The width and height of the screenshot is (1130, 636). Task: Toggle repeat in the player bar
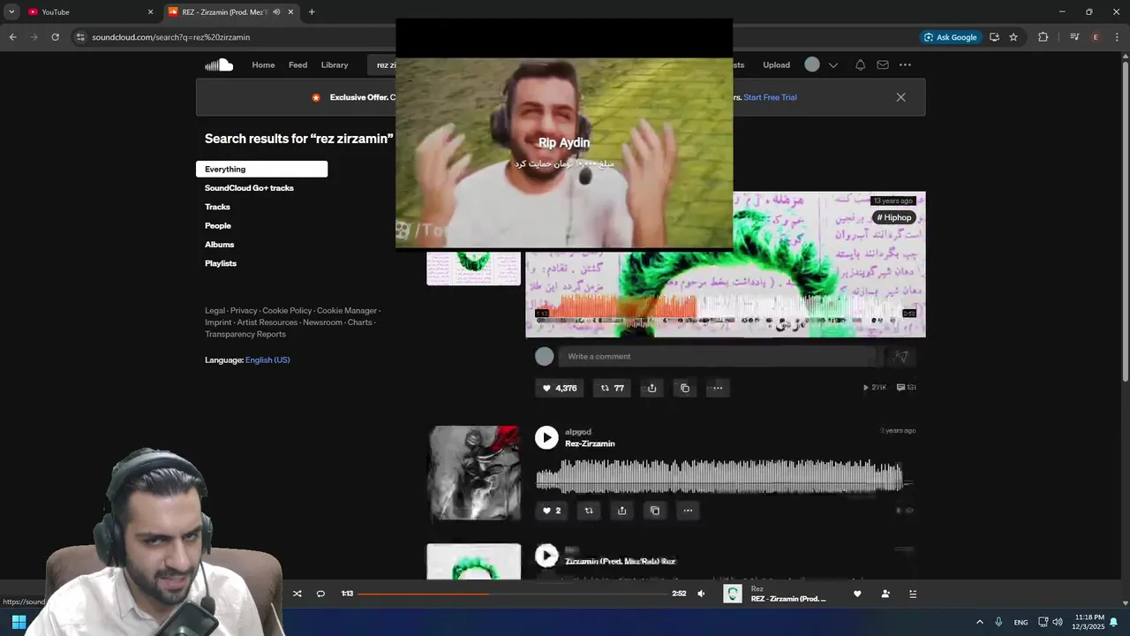(320, 594)
